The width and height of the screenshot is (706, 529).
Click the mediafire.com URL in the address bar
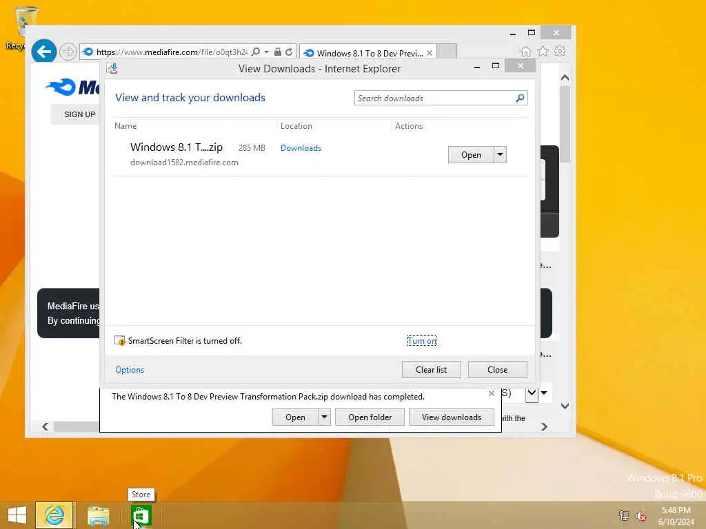click(172, 52)
